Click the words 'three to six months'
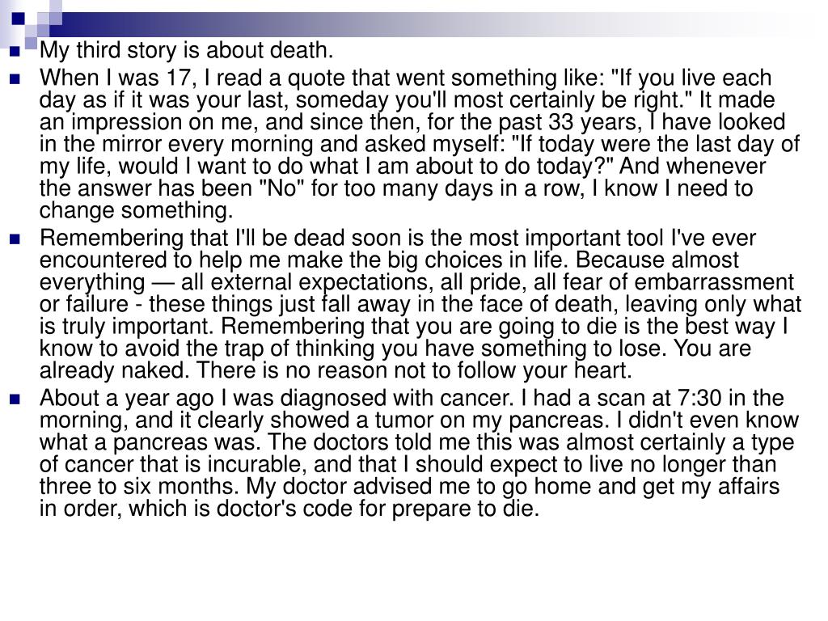The image size is (828, 621). point(139,487)
